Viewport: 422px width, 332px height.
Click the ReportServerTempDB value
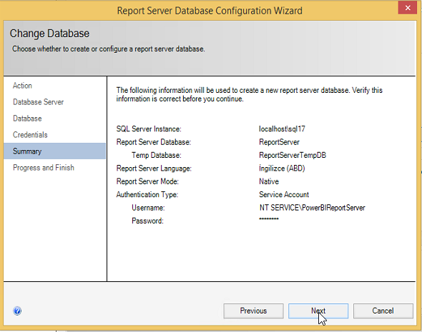293,155
